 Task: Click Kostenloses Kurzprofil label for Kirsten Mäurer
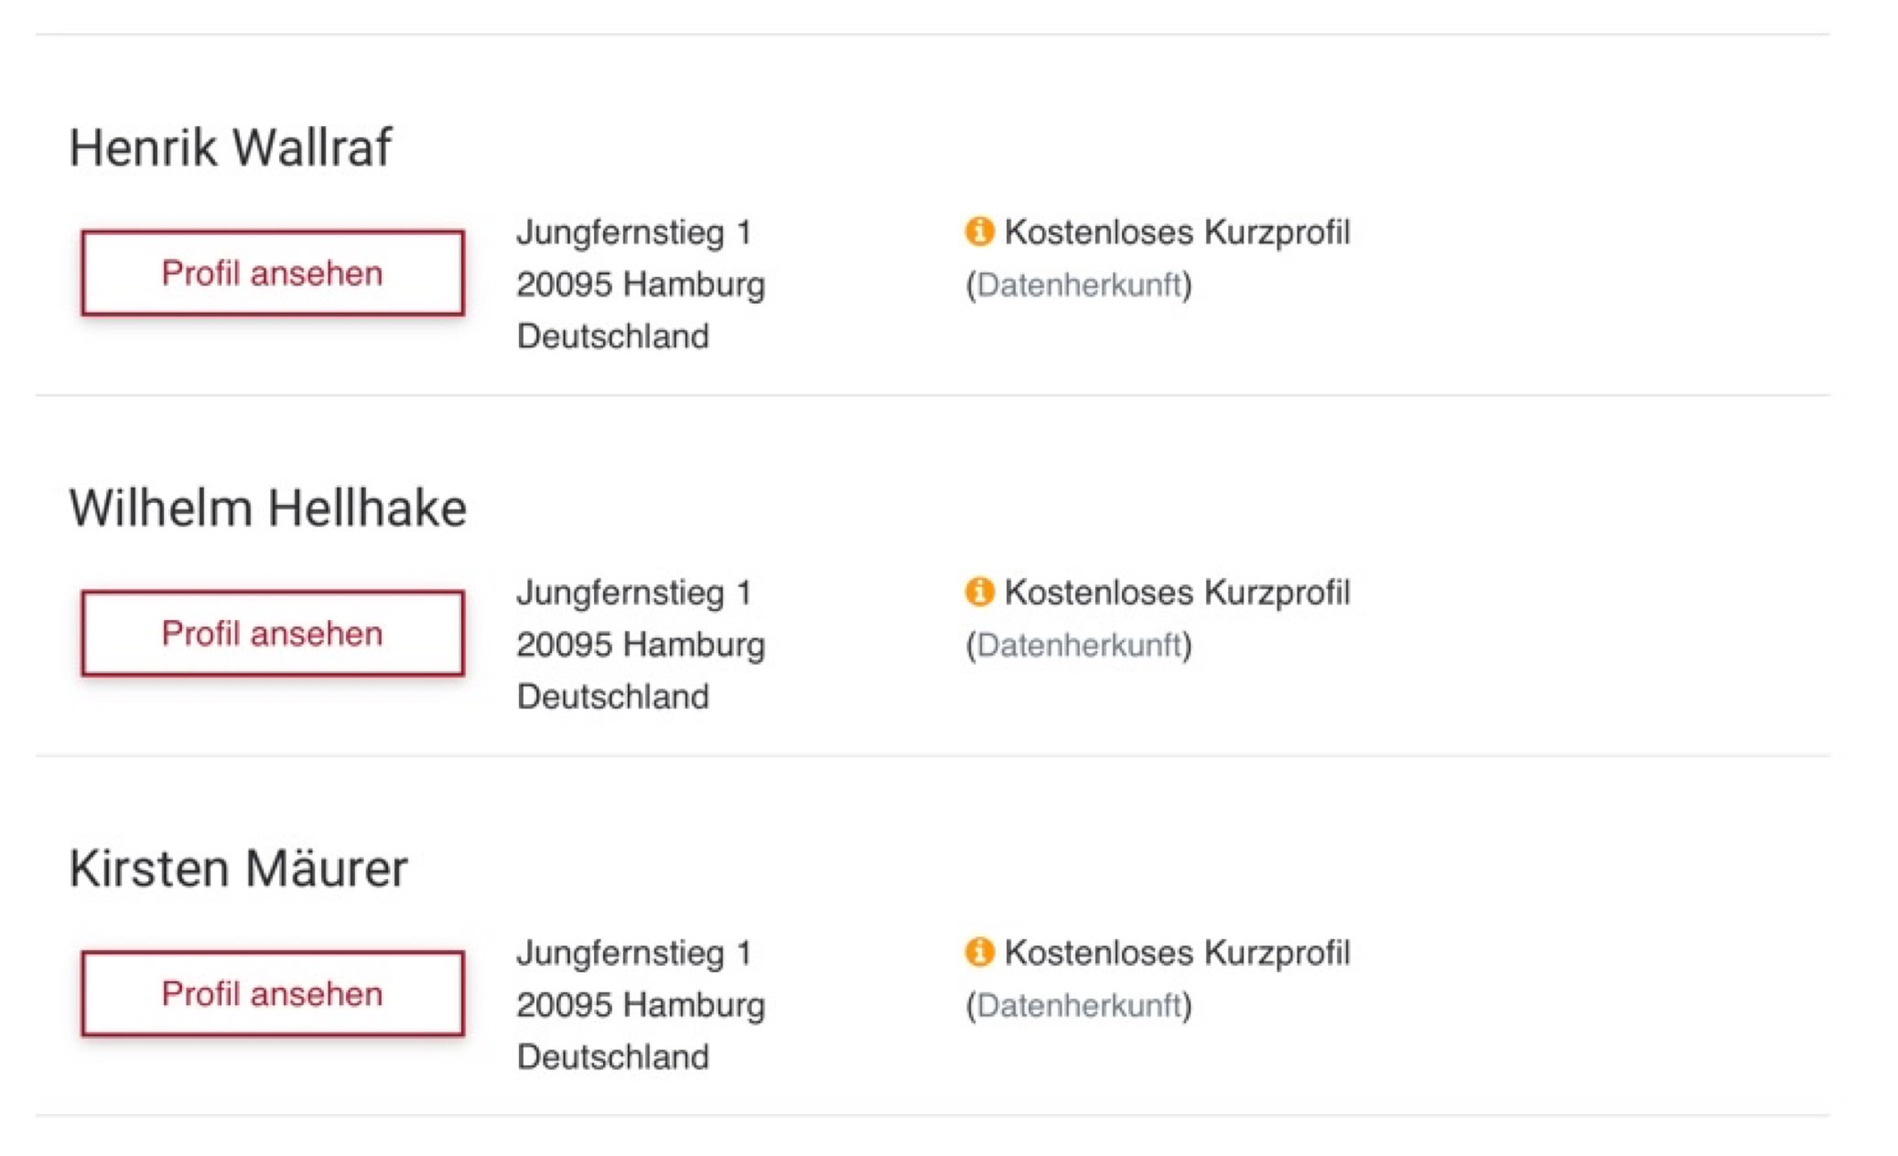[1177, 953]
